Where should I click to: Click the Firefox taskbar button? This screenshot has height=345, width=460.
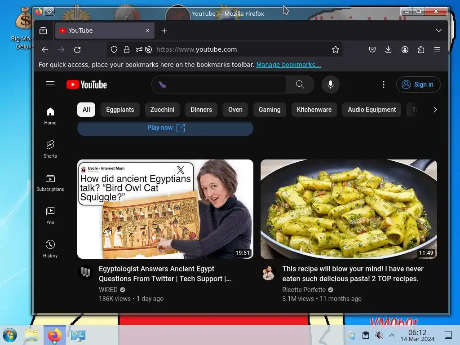tap(55, 335)
